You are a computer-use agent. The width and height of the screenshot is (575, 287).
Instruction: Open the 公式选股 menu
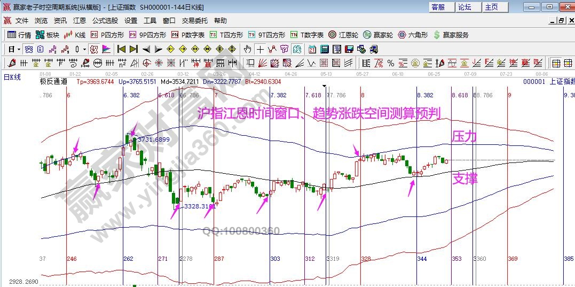pyautogui.click(x=105, y=21)
